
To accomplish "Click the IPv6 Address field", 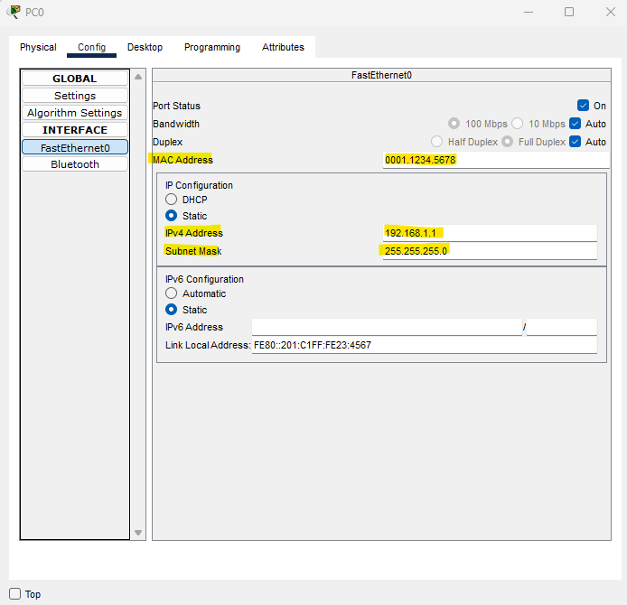I will [387, 327].
